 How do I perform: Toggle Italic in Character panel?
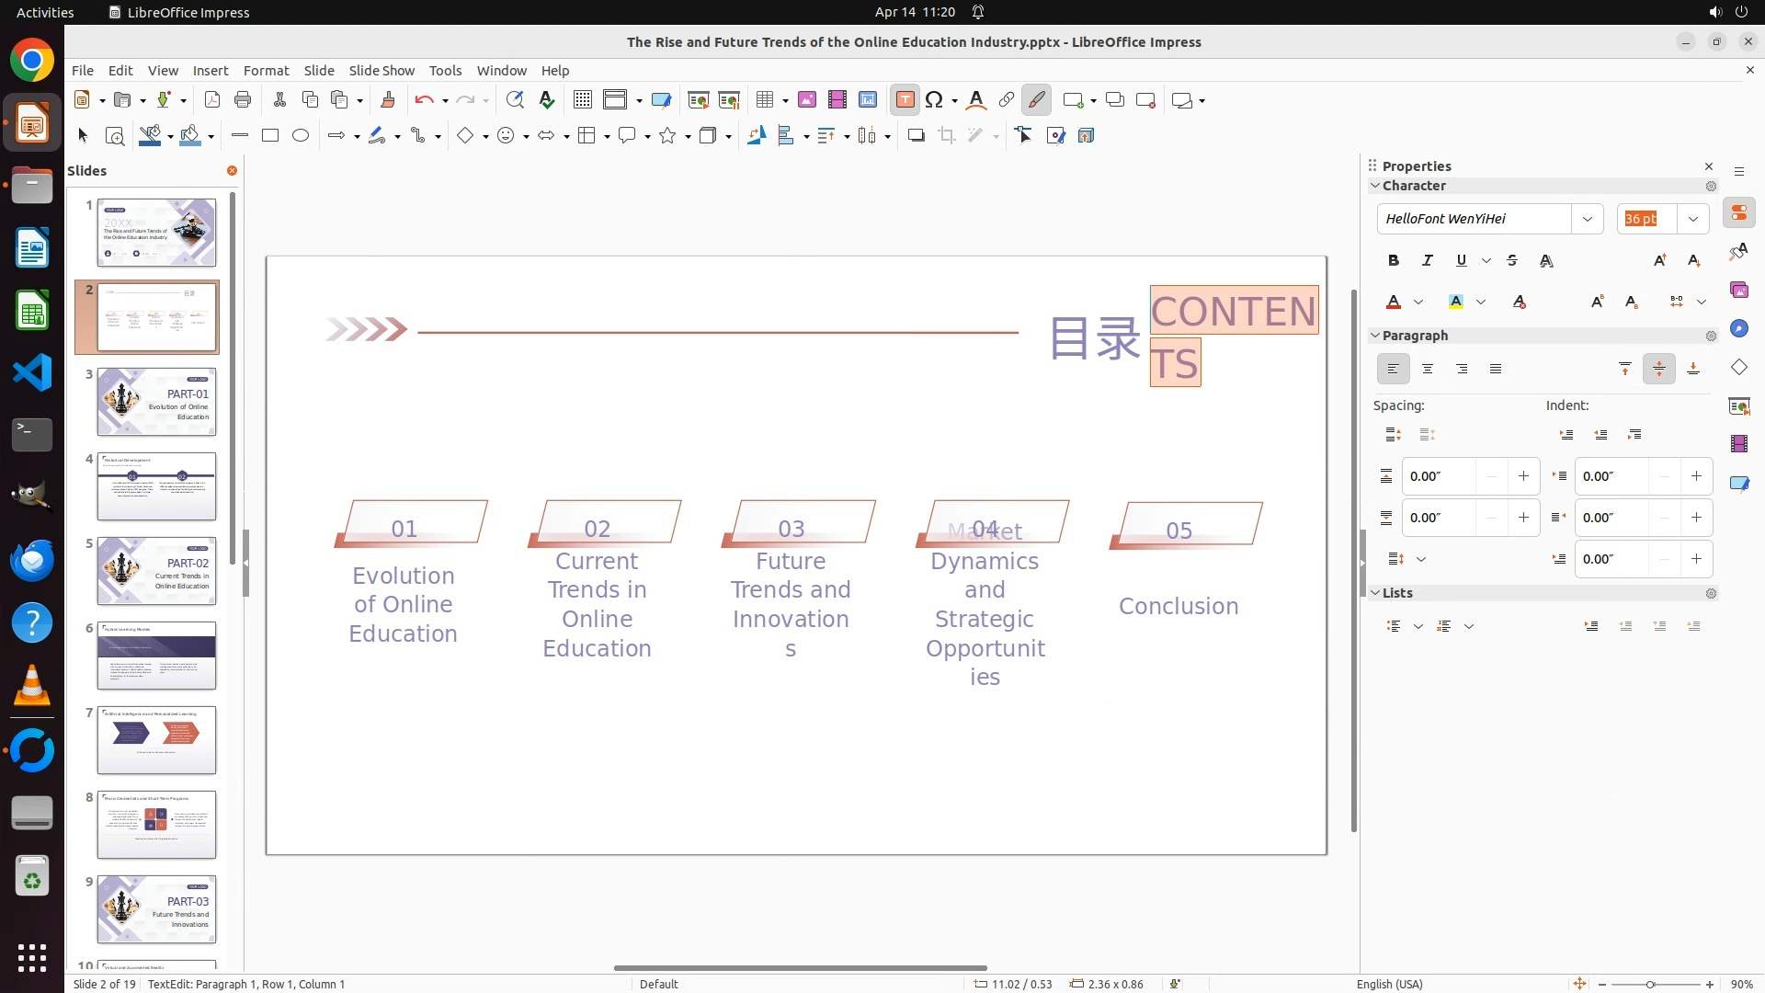1428,261
